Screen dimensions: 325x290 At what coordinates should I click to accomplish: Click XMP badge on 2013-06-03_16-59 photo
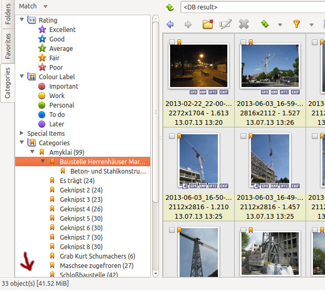(274, 92)
